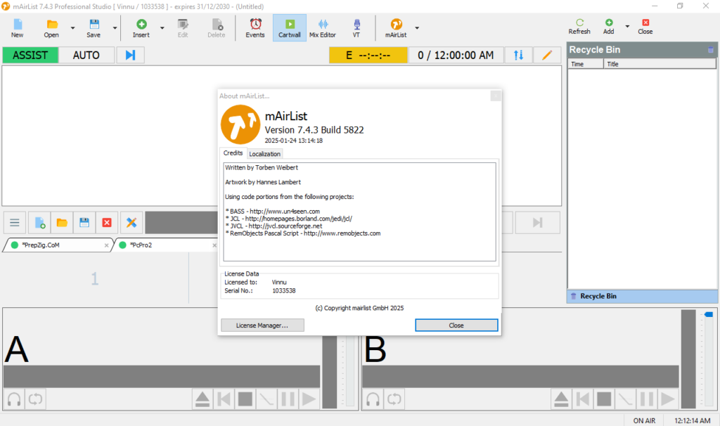Screen dimensions: 720x426
Task: Expand the Save button dropdown arrow
Action: click(115, 28)
